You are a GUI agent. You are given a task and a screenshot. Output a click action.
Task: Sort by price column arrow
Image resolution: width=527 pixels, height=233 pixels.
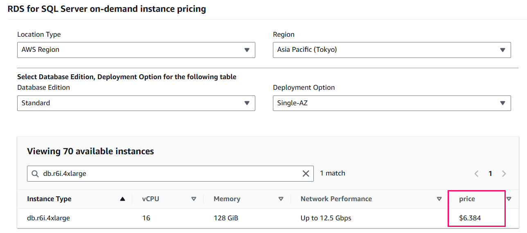tap(509, 199)
